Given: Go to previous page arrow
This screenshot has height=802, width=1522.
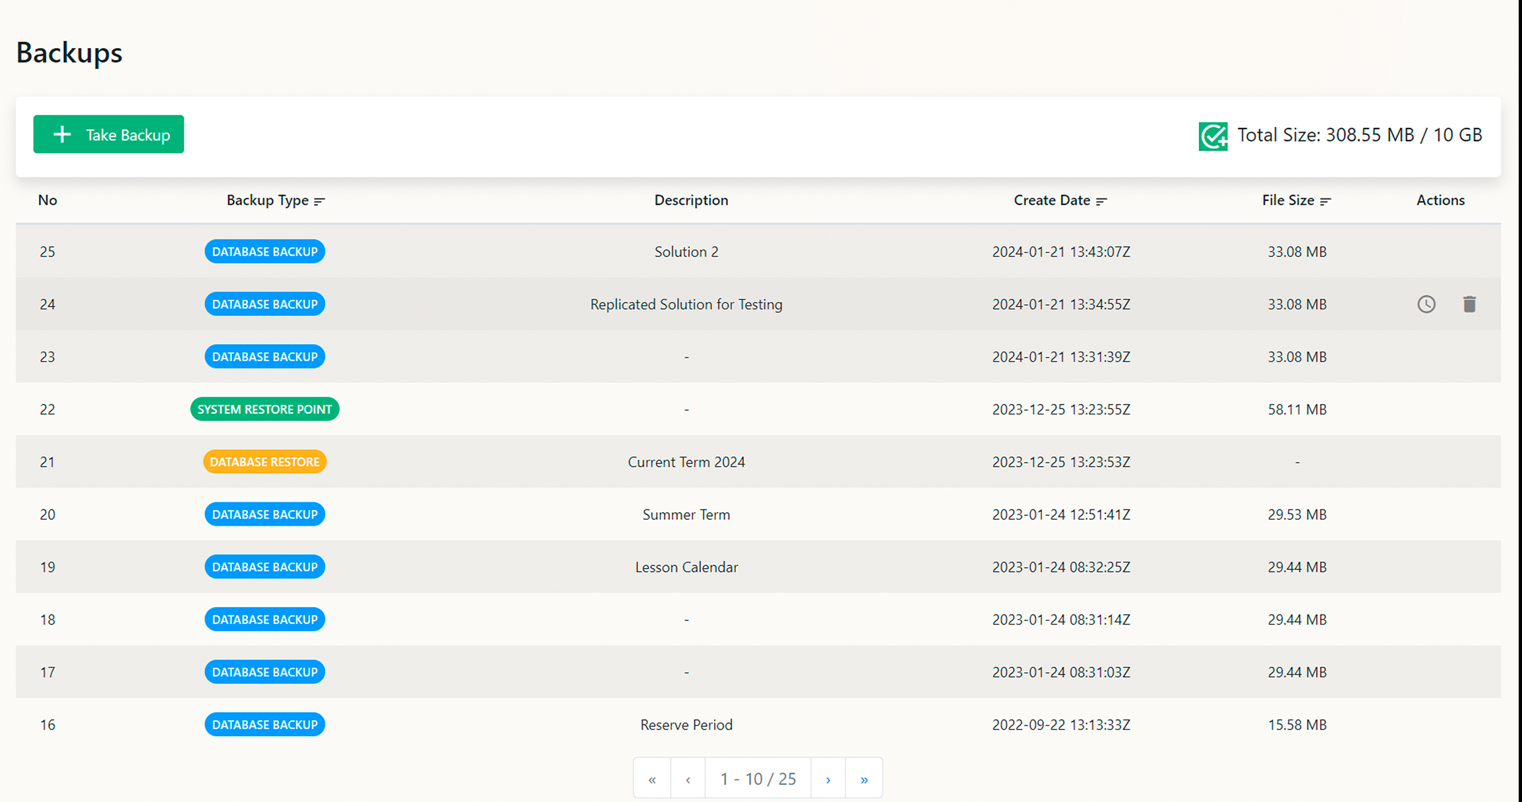Looking at the screenshot, I should [688, 779].
